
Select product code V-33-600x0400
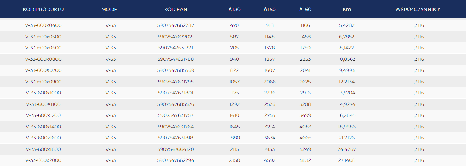click(x=43, y=25)
